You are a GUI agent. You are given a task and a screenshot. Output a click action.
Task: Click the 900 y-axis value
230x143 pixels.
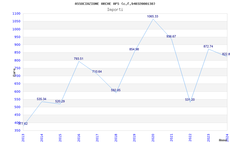[17, 45]
